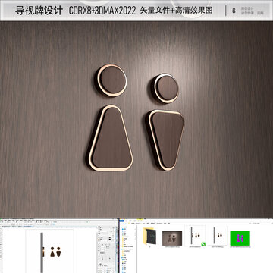Expand the top node in explorer navigation tree
Screen dimensions: 273x273
pyautogui.click(x=122, y=227)
